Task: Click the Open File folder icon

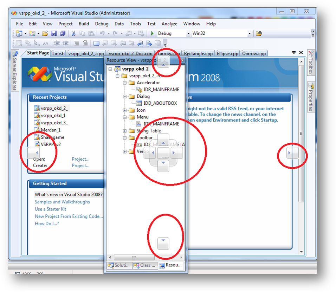Action: (45, 33)
